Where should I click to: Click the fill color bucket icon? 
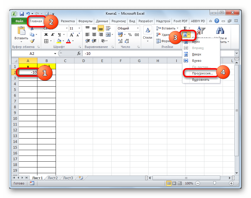point(59,41)
